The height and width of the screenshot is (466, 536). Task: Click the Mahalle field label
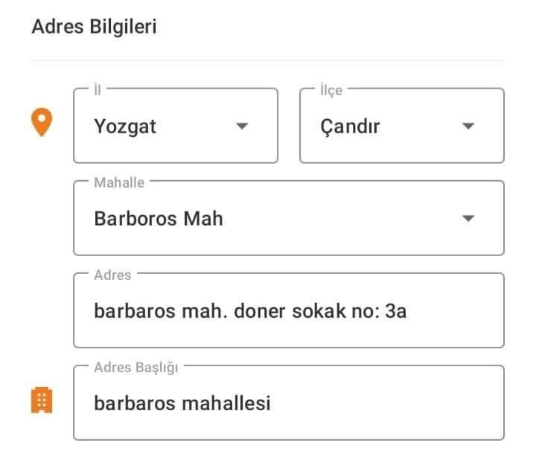119,182
